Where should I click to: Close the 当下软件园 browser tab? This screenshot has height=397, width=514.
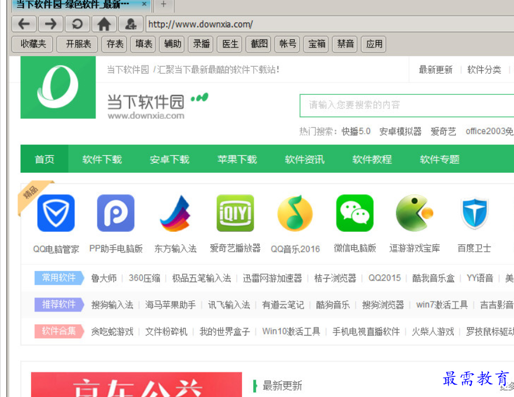coord(144,4)
